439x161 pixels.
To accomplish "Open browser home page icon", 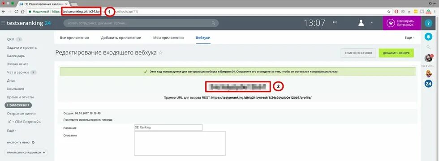I will [x=22, y=12].
